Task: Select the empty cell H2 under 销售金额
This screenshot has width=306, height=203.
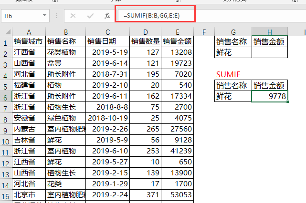Action: (x=270, y=52)
